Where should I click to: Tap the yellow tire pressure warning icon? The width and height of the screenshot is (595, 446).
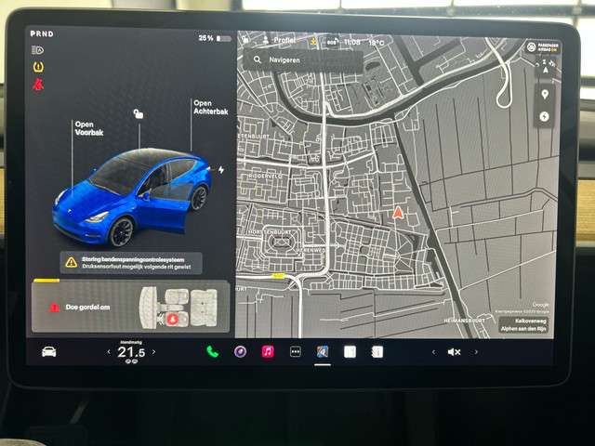(x=38, y=67)
